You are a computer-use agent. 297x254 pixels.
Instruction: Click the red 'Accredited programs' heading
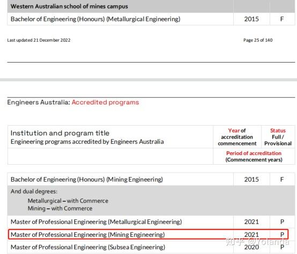(x=105, y=102)
